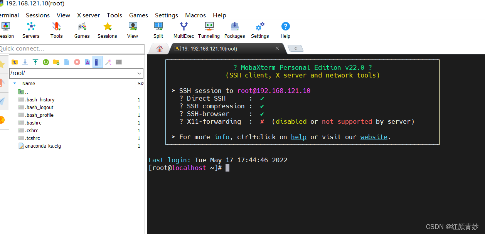Toggle the highlighted blue panel icon in SFTP toolbar
Viewport: 485px width, 234px height.
click(98, 62)
